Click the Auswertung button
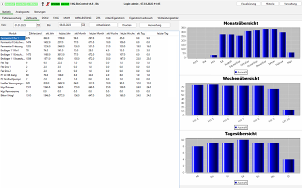The width and height of the screenshot is (302, 188). (154, 25)
